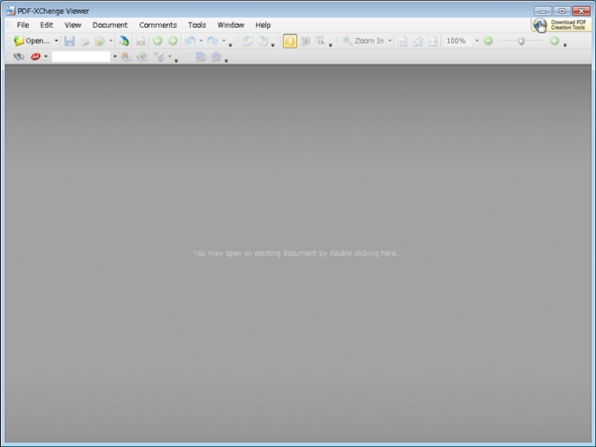This screenshot has height=447, width=596.
Task: Open the Document menu
Action: pyautogui.click(x=110, y=25)
